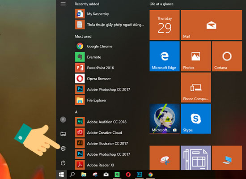Launch Google Chrome from Most used

[x=110, y=47]
